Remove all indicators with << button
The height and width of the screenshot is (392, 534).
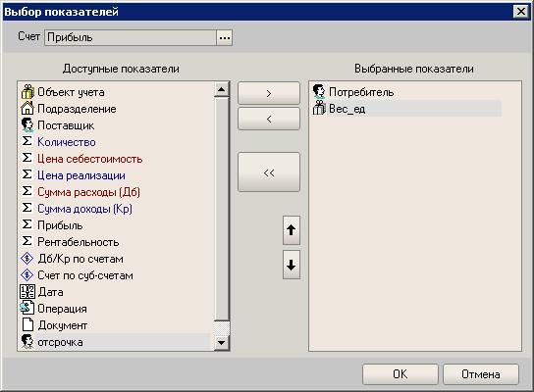point(269,172)
